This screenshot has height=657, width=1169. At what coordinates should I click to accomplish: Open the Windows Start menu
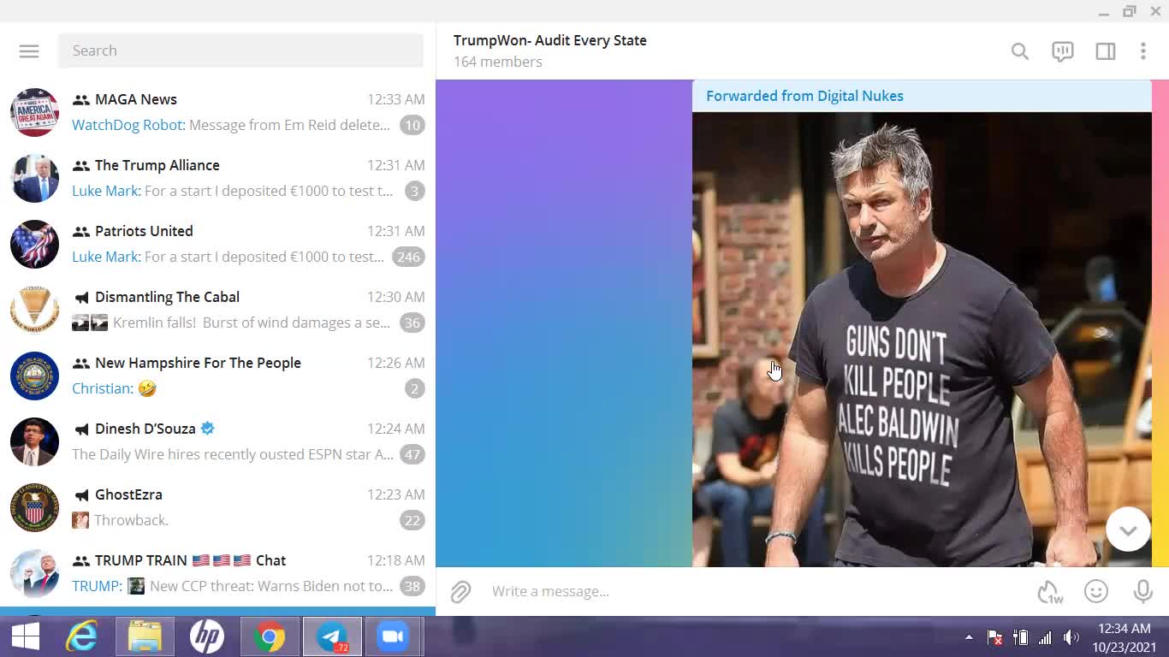tap(25, 636)
